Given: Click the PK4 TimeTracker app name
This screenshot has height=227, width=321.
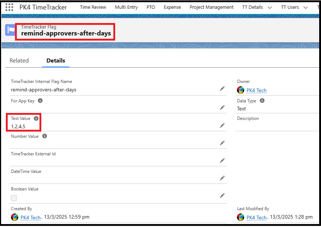Looking at the screenshot, I should click(x=43, y=7).
